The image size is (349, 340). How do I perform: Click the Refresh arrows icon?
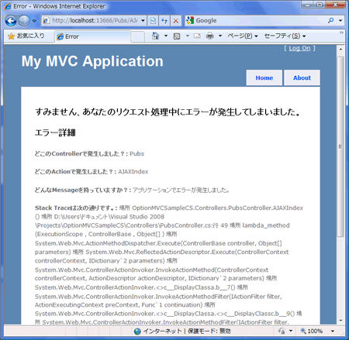[164, 21]
